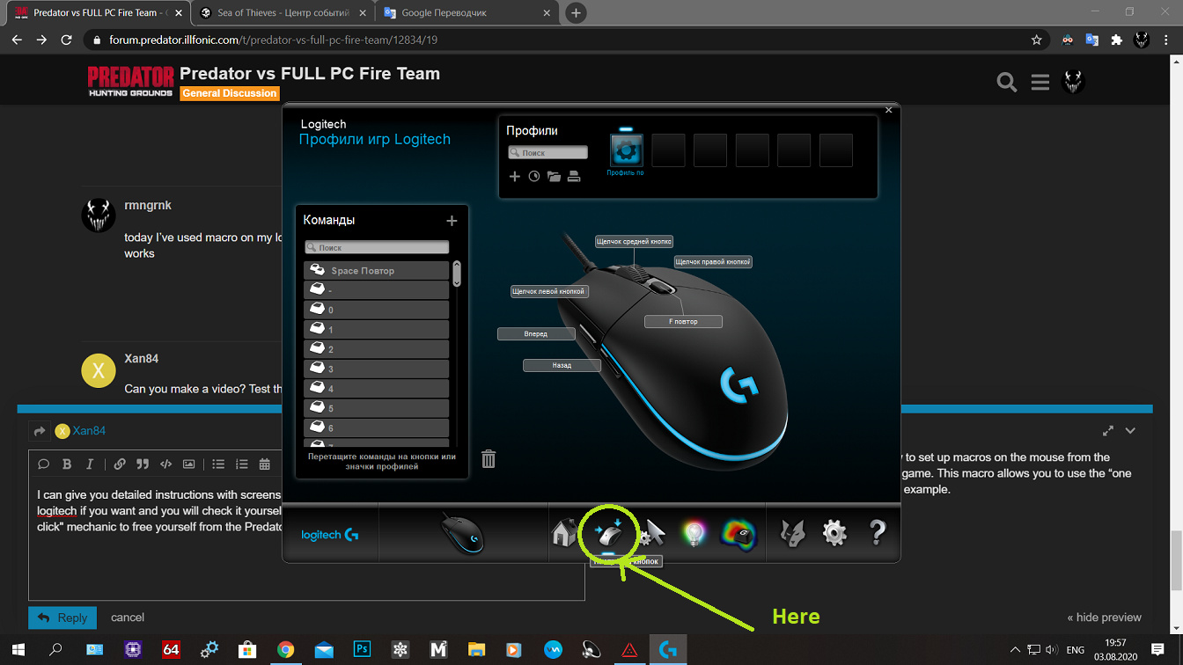Click hide preview to toggle the preview pane
The height and width of the screenshot is (665, 1183).
(x=1104, y=617)
